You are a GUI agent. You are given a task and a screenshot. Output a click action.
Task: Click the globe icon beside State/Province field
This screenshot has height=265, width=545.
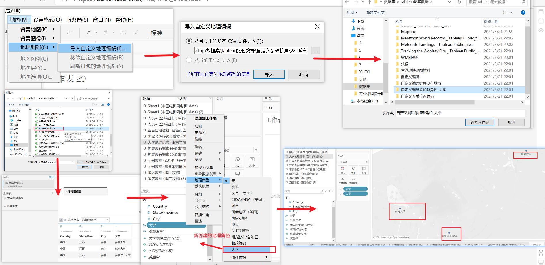(149, 213)
